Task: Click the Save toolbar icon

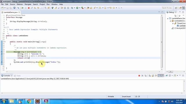Action: coord(8,8)
